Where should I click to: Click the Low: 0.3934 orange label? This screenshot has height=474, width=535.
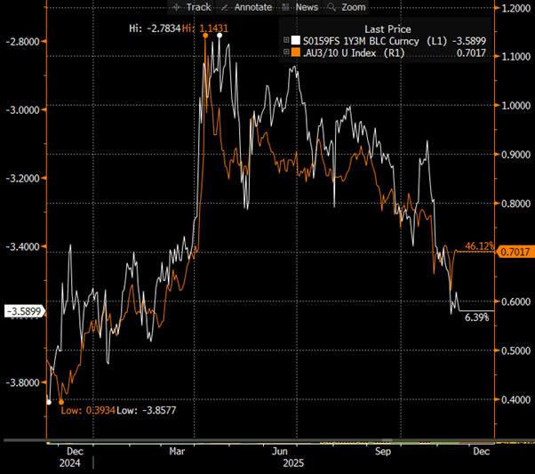88,410
